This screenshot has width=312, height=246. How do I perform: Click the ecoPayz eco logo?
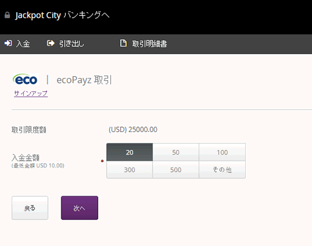(26, 79)
